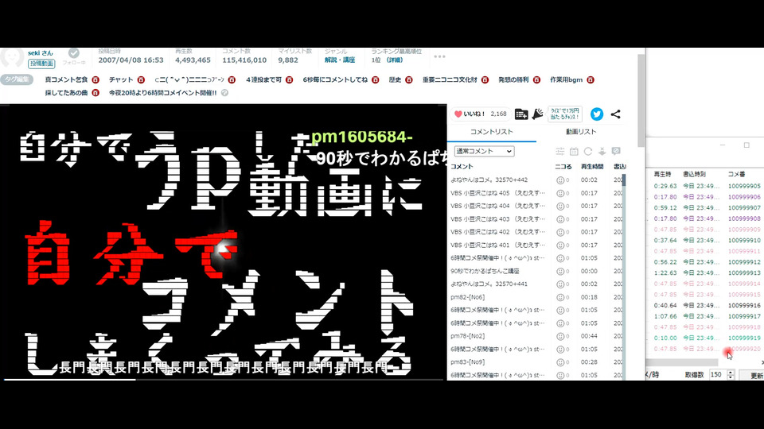The height and width of the screenshot is (429, 764).
Task: Nicoru smiley for pm78-[No2] comment
Action: tap(559, 336)
